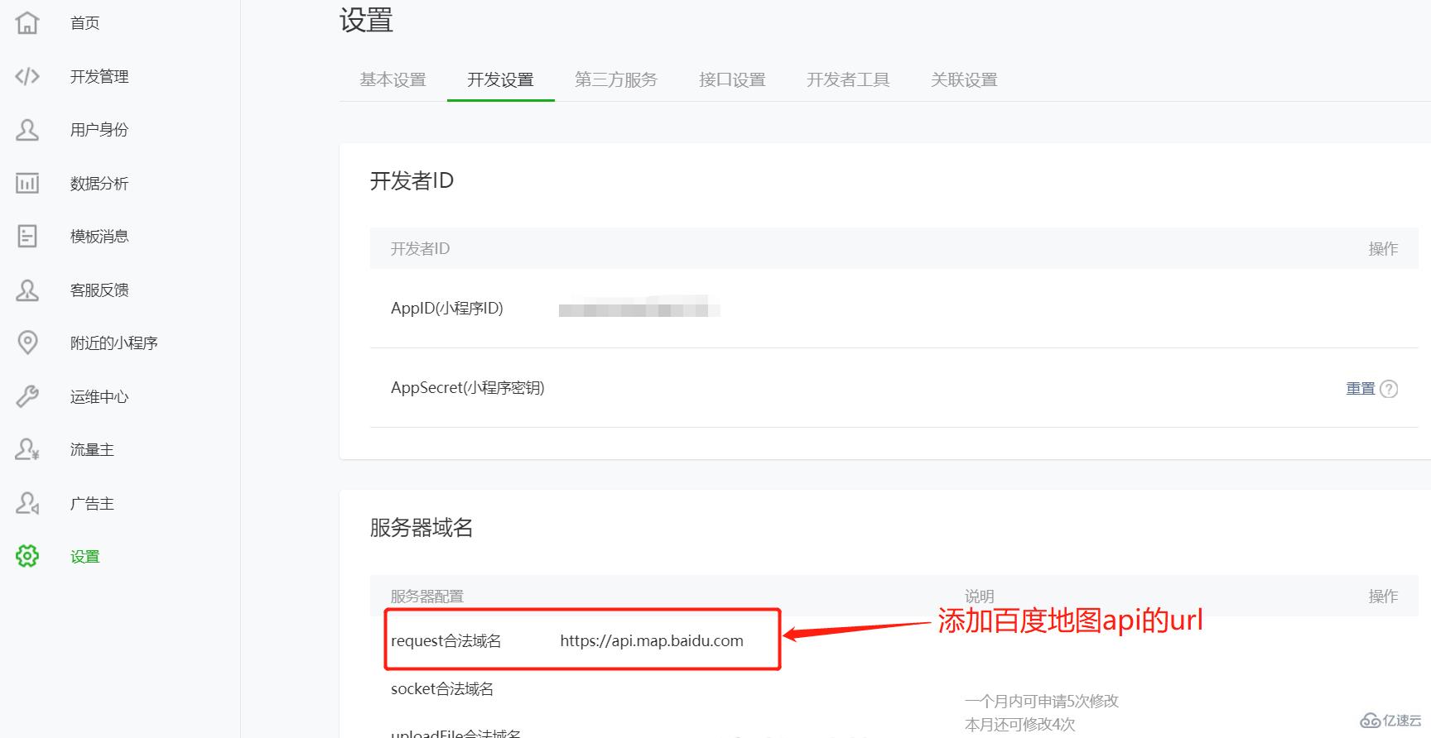Open 首页 in the sidebar
This screenshot has height=738, width=1431.
(x=84, y=23)
